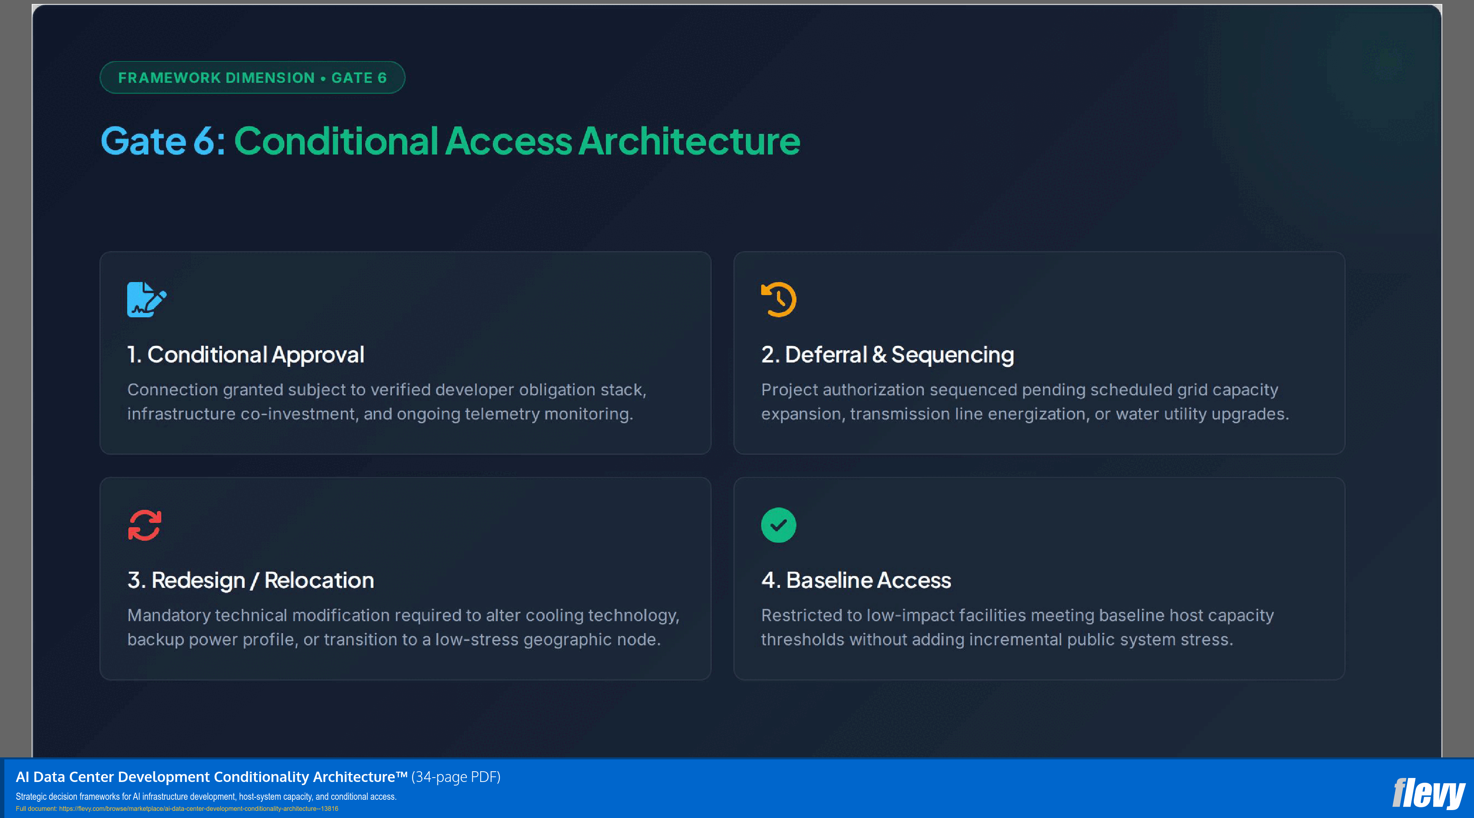Viewport: 1474px width, 818px height.
Task: Select the '3. Redesign / Relocation' card heading
Action: click(x=251, y=580)
